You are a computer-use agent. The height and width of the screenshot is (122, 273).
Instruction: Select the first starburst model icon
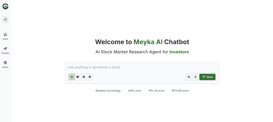click(x=84, y=77)
